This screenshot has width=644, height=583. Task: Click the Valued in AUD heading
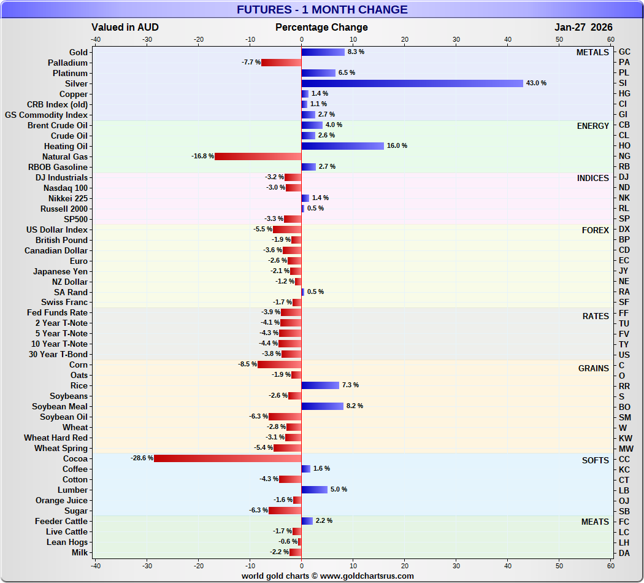pos(125,28)
